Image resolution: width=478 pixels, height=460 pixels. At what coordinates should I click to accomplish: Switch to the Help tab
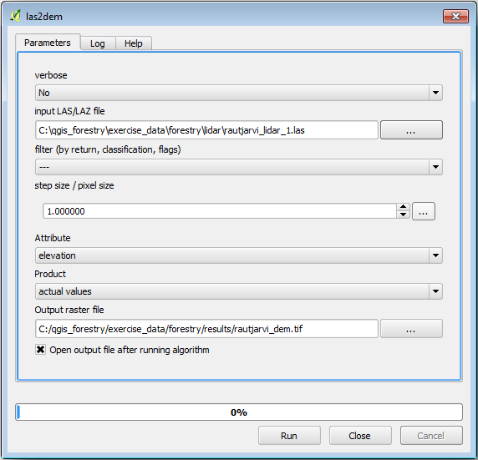(134, 43)
